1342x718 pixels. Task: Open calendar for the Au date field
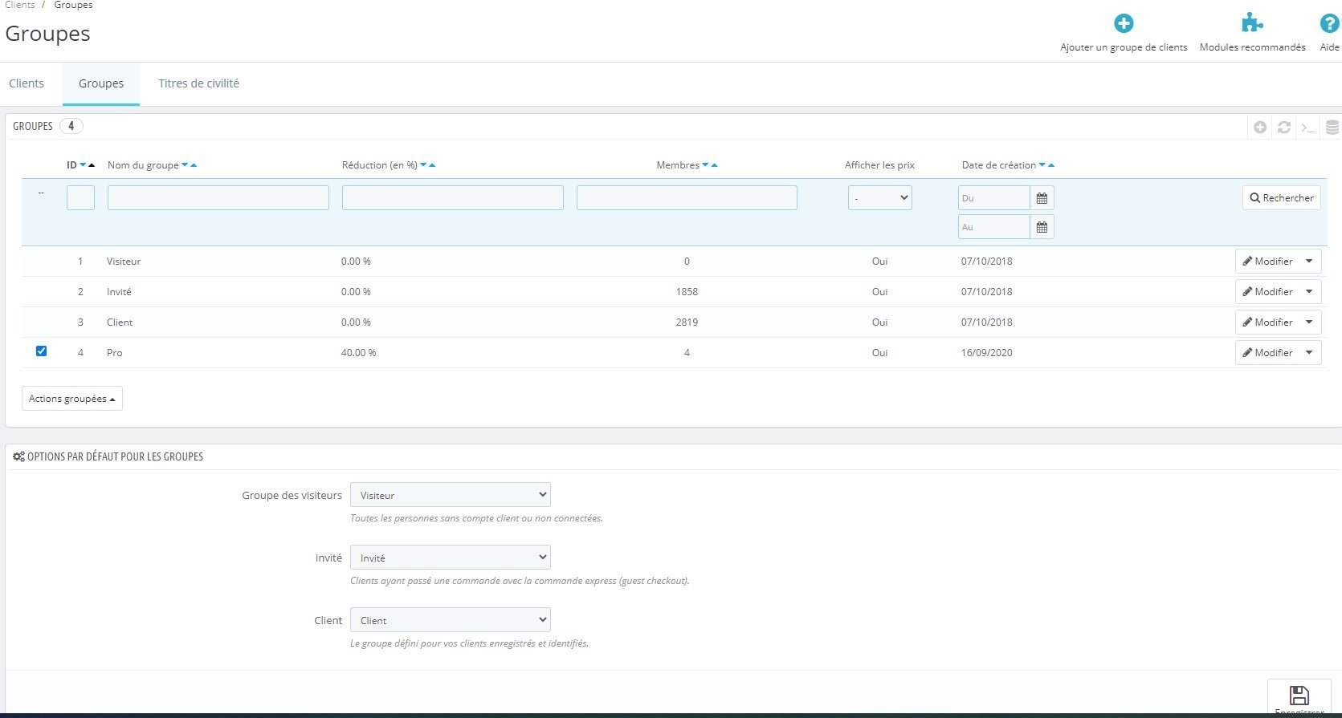click(x=1042, y=227)
